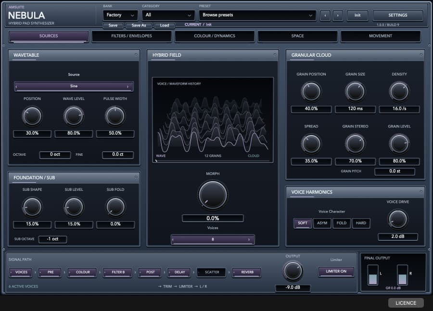The image size is (433, 311).
Task: Click the Morph 0.0% value field
Action: [x=213, y=218]
